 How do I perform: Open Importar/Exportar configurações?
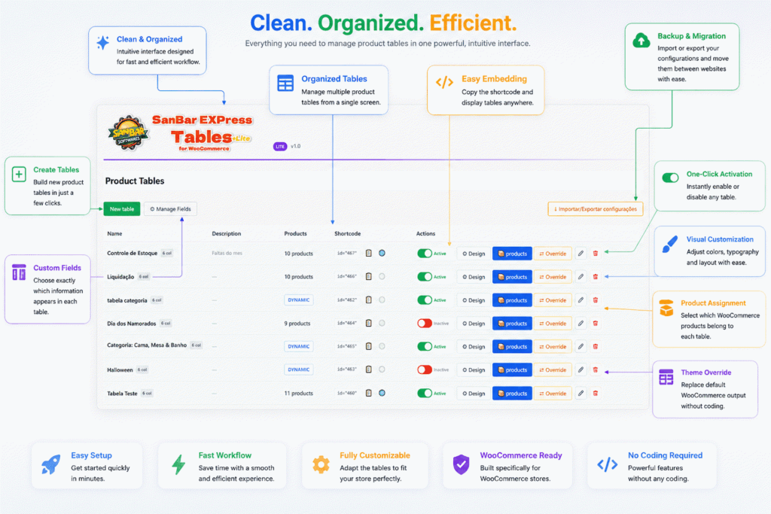[596, 209]
